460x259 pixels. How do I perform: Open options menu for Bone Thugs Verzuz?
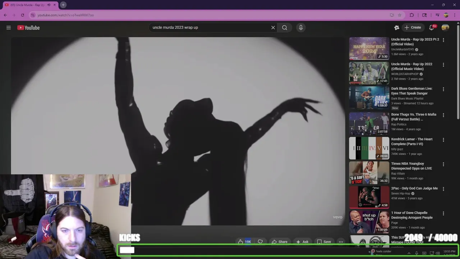[443, 115]
